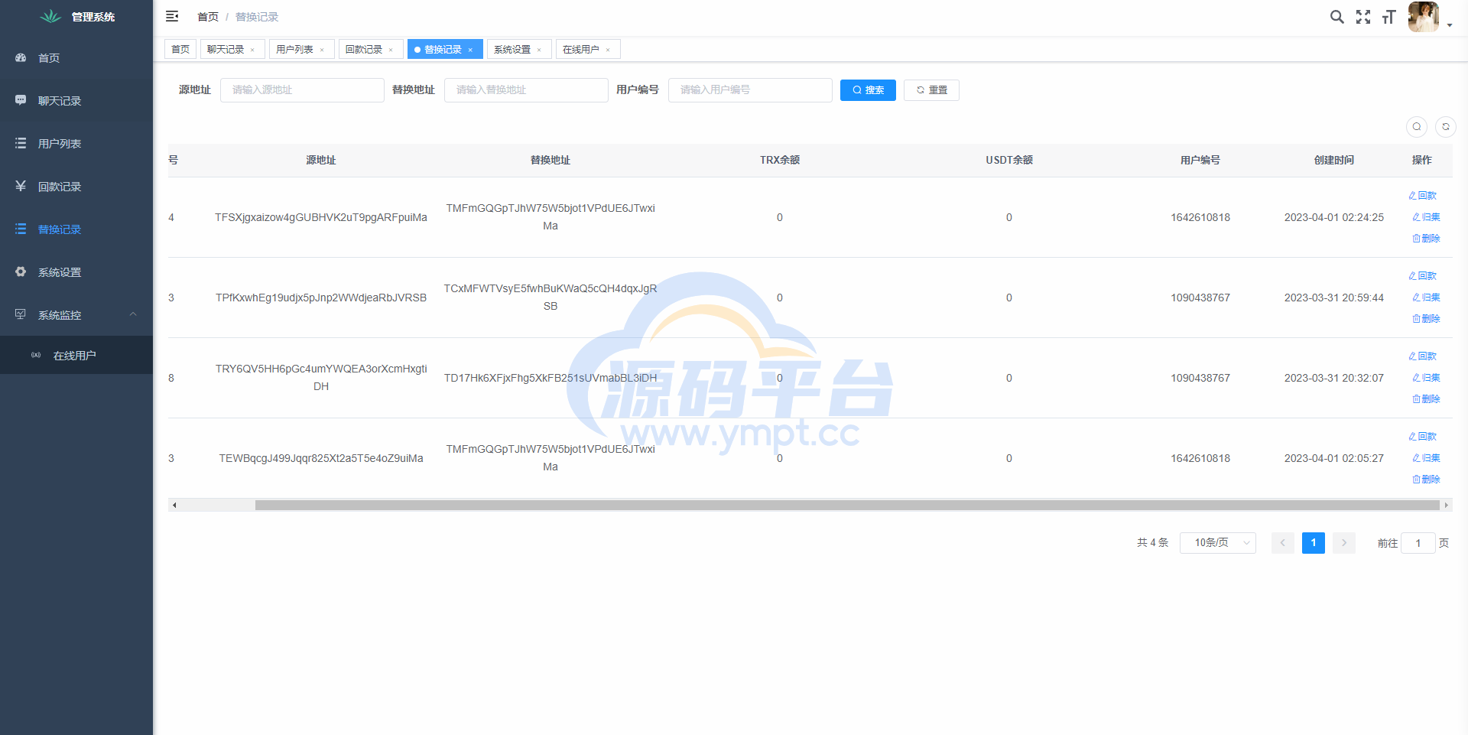Close the 用户列表 tab
The image size is (1468, 735).
coord(322,50)
